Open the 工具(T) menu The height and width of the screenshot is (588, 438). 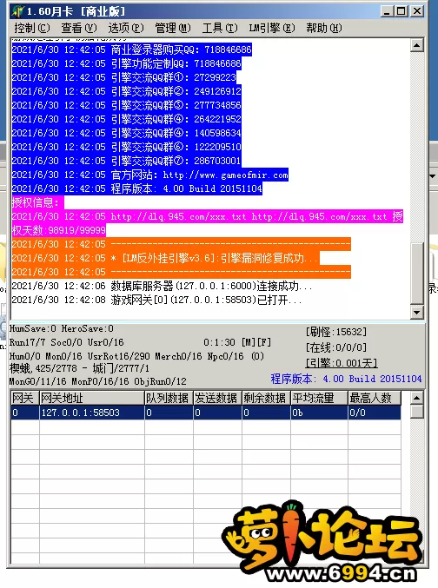click(220, 28)
